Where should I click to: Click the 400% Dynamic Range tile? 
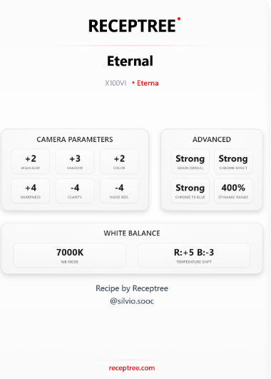tap(233, 191)
